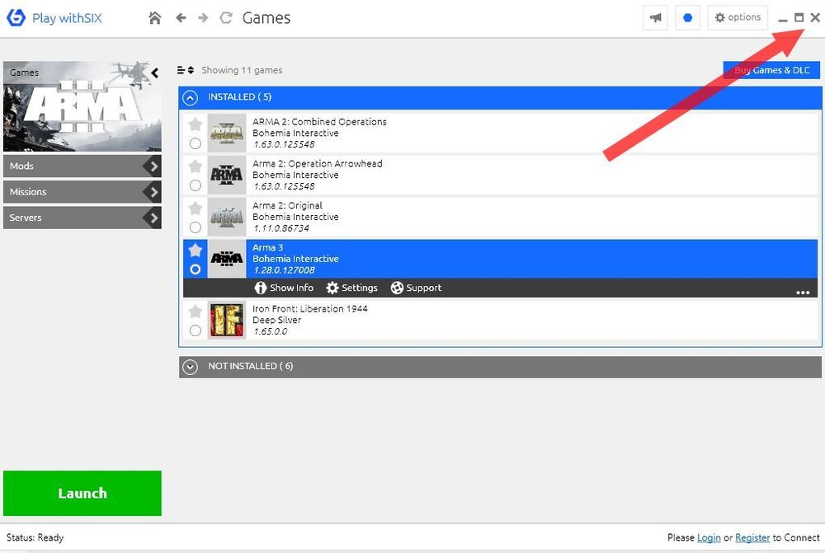825x553 pixels.
Task: Select the Arma 2: Operation Arrowhead title text
Action: (318, 164)
